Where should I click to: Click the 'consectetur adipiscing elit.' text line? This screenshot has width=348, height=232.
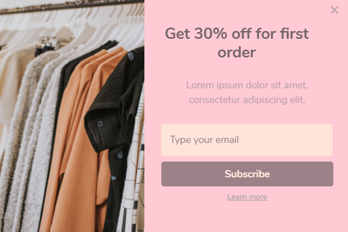tap(247, 100)
